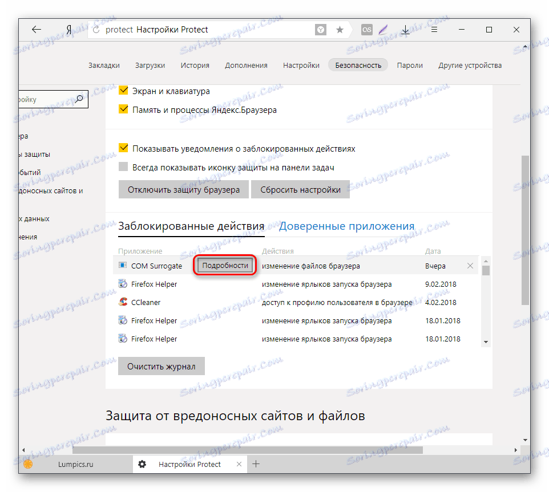Open the Загрузки section
549x492 pixels.
coord(150,66)
